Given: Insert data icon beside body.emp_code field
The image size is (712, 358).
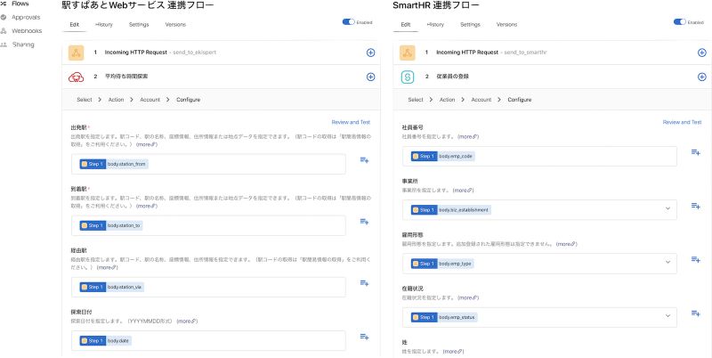Looking at the screenshot, I should point(696,152).
